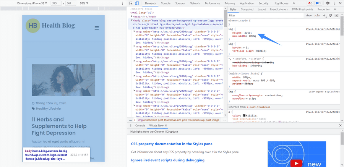Viewport: 344px width, 167px height.
Task: Open DevTools settings gear
Action: click(328, 3)
